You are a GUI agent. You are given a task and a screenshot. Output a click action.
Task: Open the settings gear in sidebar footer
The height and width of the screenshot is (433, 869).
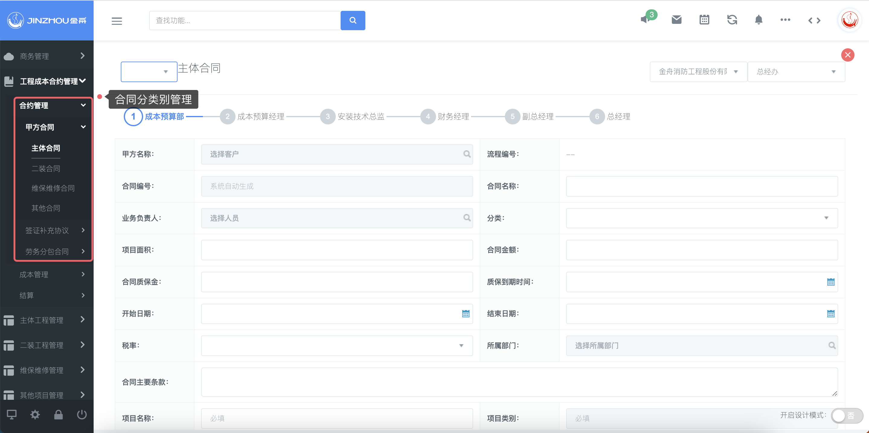click(35, 415)
